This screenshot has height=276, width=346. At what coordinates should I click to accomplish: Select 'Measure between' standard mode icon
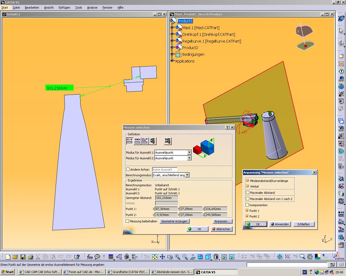130,141
